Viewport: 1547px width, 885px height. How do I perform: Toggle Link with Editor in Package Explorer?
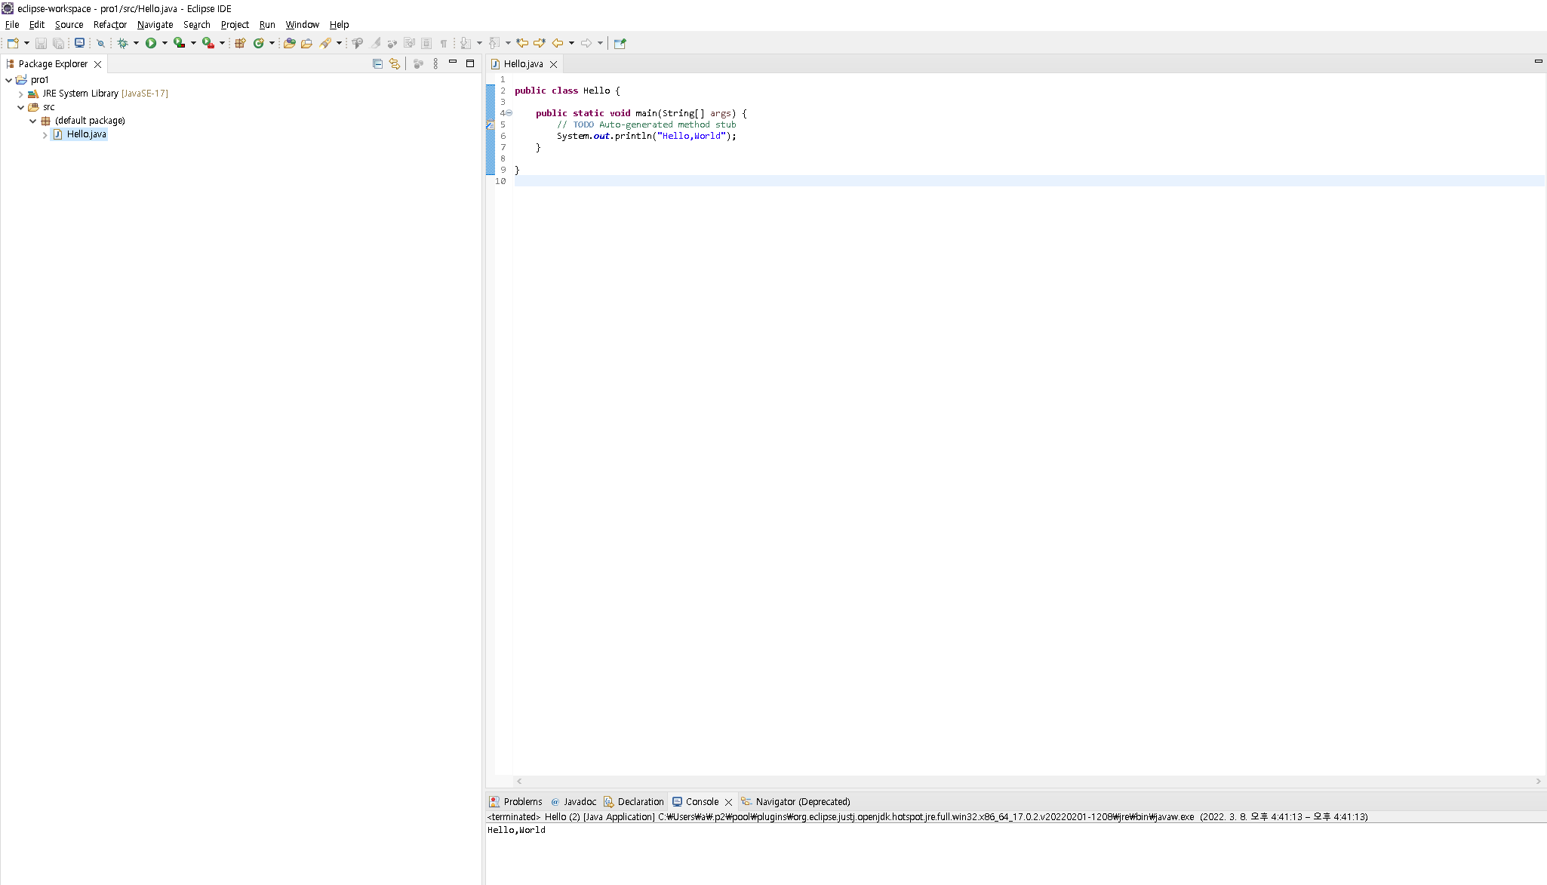pos(394,63)
